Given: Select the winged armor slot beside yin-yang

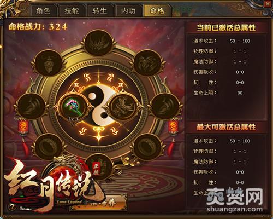Looking at the screenshot, I should pos(123,107).
